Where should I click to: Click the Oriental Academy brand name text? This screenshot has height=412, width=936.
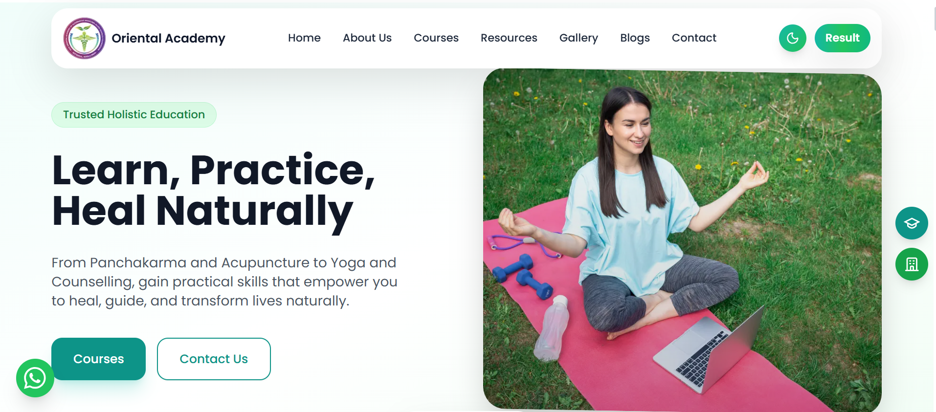click(168, 39)
